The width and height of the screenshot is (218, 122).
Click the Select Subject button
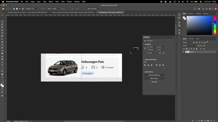coord(154,78)
